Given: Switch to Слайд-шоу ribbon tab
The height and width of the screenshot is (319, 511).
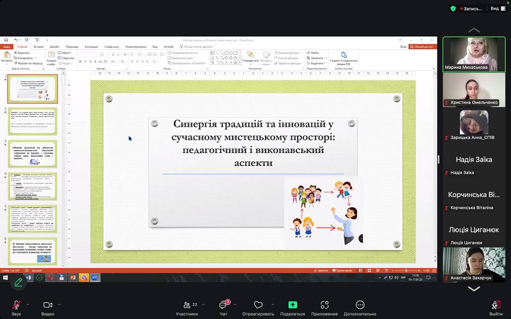Looking at the screenshot, I should [x=111, y=47].
